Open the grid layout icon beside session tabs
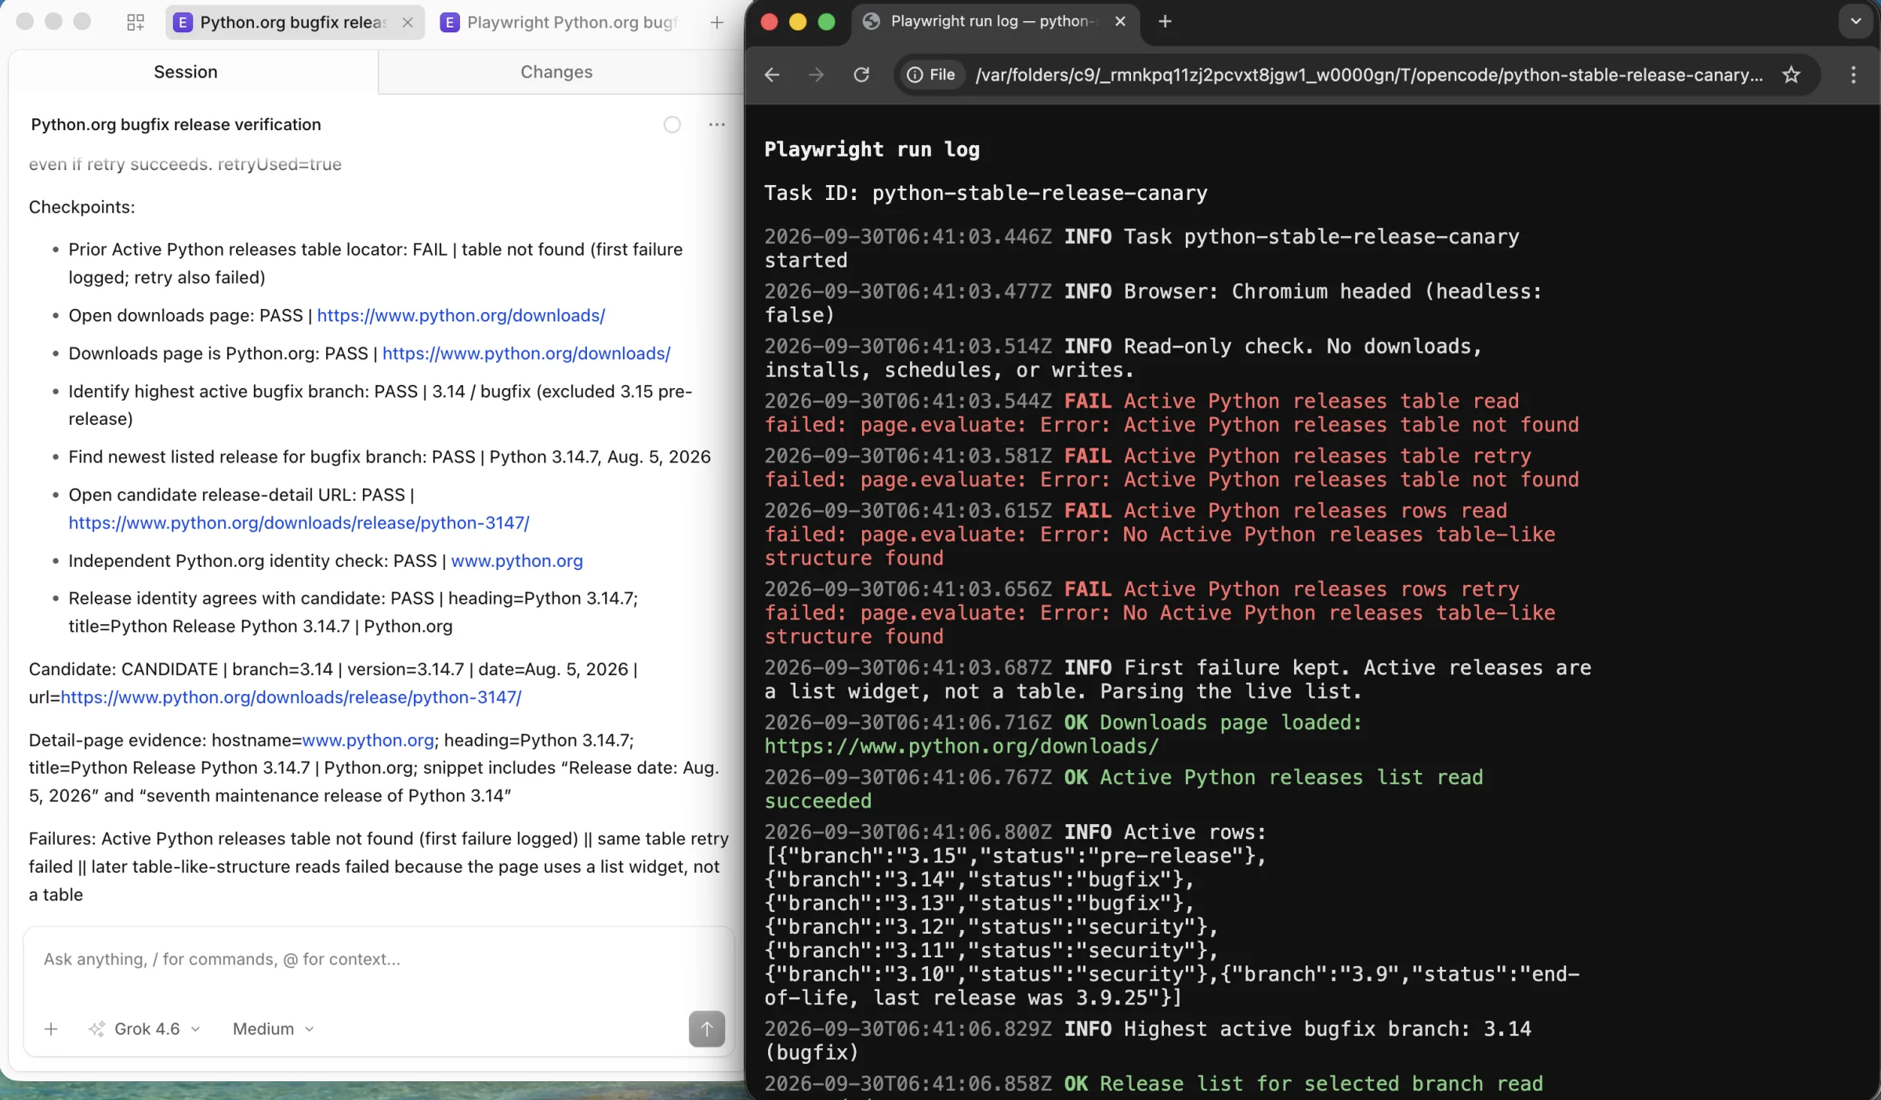The image size is (1881, 1100). [136, 22]
